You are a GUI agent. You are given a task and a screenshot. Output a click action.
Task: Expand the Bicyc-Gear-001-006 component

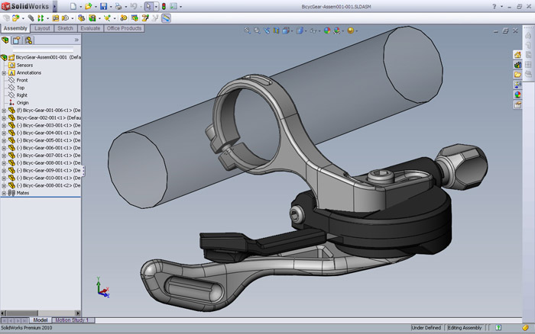point(4,110)
